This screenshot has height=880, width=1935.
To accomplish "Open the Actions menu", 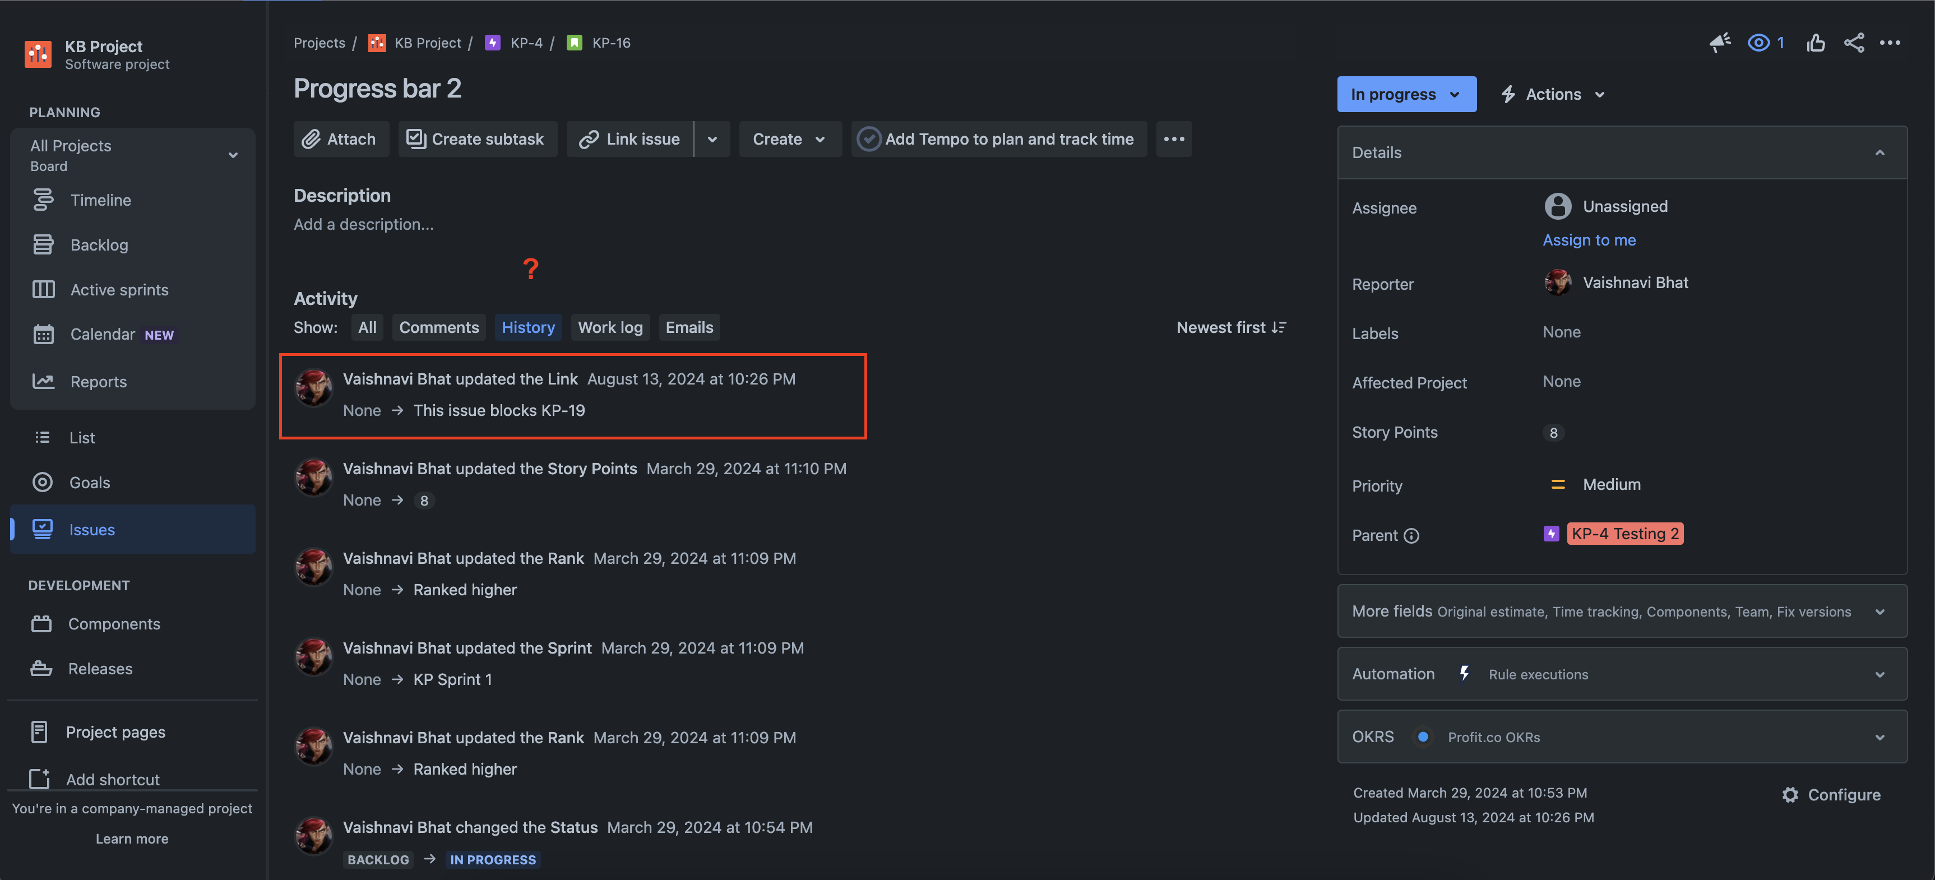I will (x=1553, y=94).
